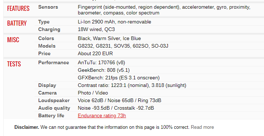Open the Models spec label
Screen dimensions: 264x136
(47, 46)
